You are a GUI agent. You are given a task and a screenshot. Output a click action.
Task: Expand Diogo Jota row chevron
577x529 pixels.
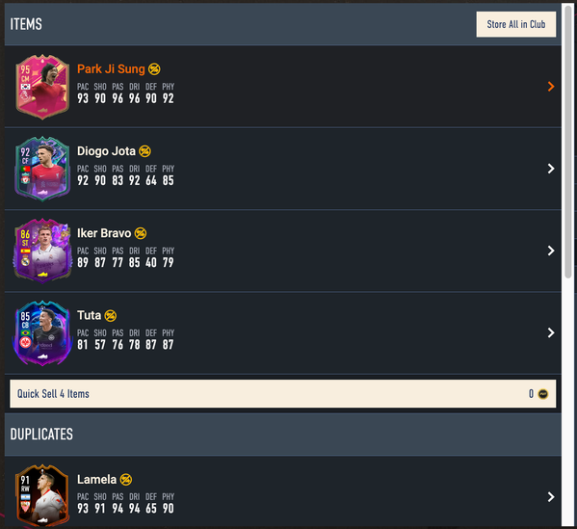pyautogui.click(x=551, y=169)
